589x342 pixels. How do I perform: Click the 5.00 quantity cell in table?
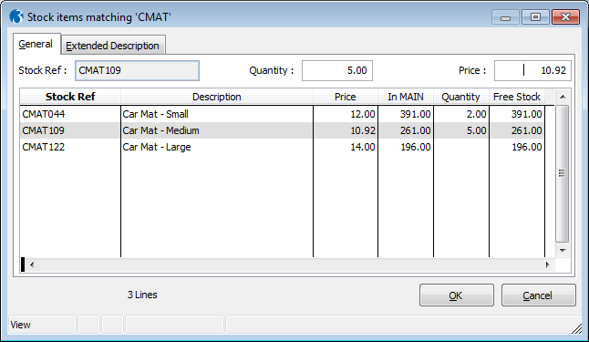tap(461, 130)
